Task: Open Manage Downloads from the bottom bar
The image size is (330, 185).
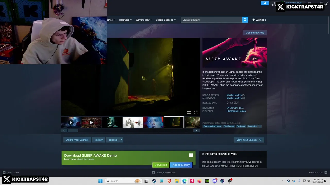Action: [x=164, y=172]
